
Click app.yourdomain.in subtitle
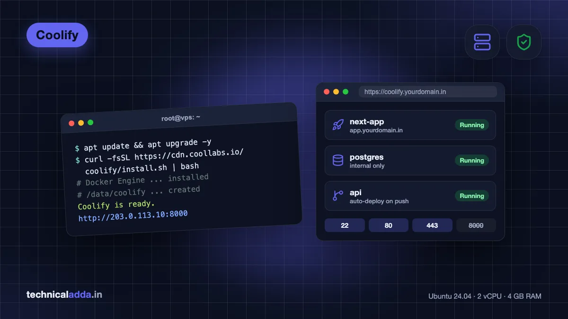pyautogui.click(x=376, y=130)
